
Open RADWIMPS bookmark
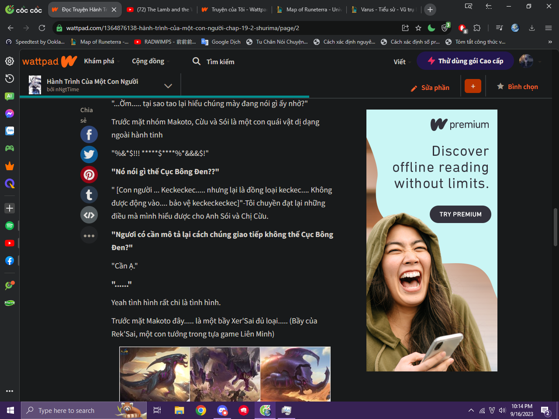pyautogui.click(x=165, y=42)
